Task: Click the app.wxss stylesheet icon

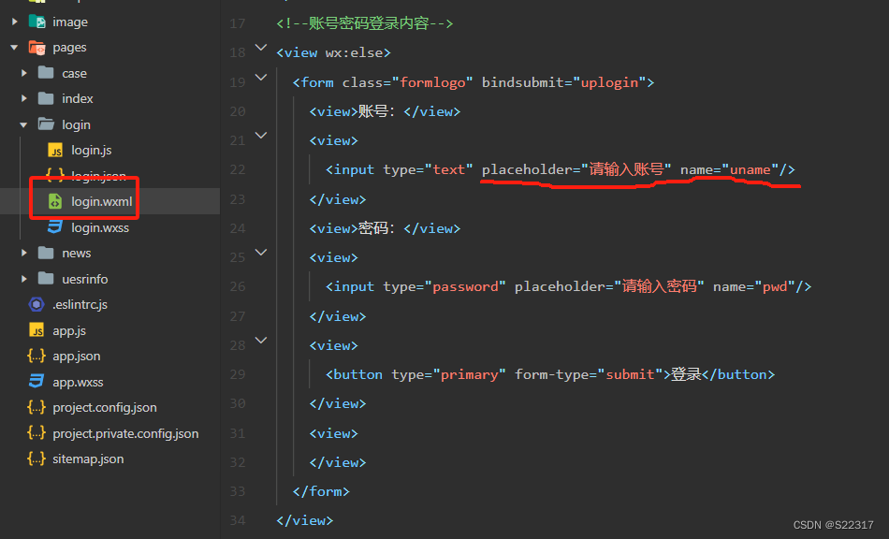Action: [36, 382]
